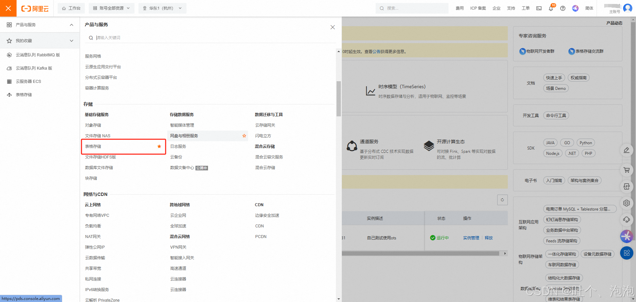Viewport: 636px width, 302px height.
Task: Toggle the favorite star on 网盘与相册服务
Action: (244, 136)
